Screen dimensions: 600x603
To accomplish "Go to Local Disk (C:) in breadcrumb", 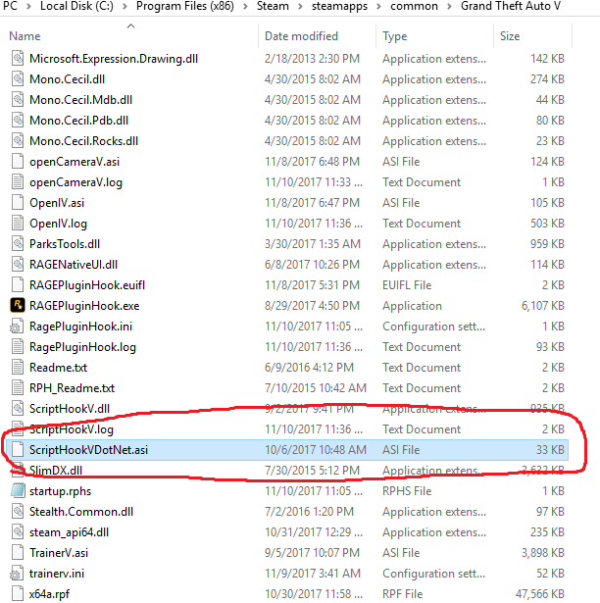I will tap(76, 6).
